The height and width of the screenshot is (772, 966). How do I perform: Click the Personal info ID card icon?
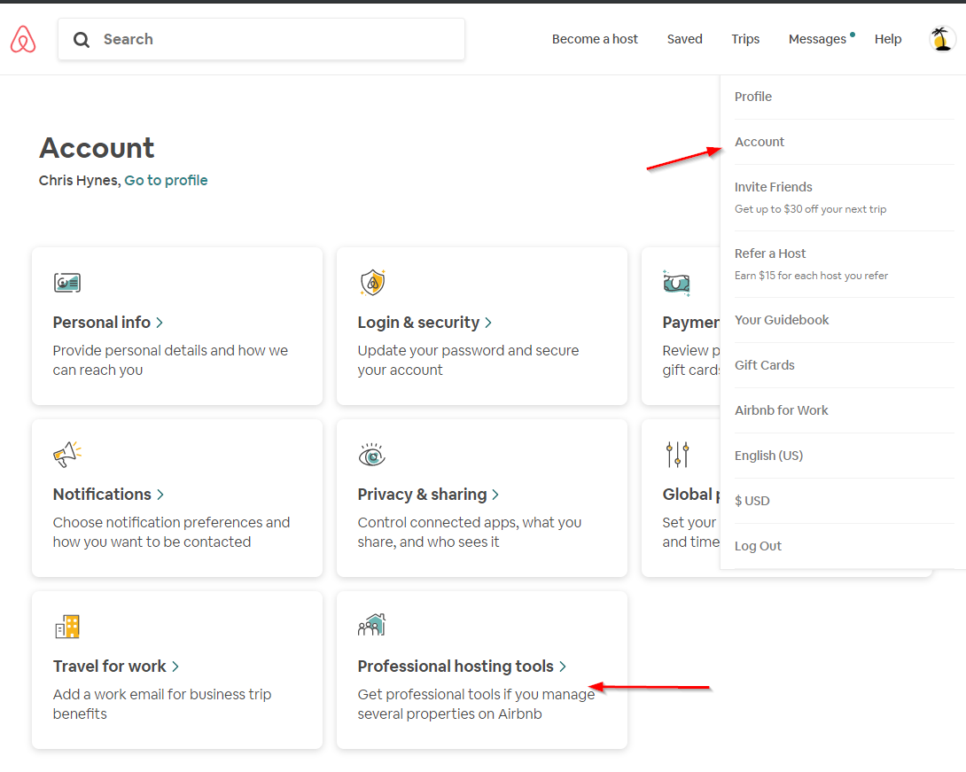[x=66, y=283]
